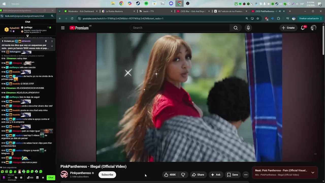
Task: Focus the YouTube Search box
Action: [180, 28]
